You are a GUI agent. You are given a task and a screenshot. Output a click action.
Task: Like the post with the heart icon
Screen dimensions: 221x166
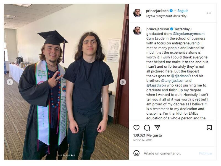pyautogui.click(x=136, y=128)
